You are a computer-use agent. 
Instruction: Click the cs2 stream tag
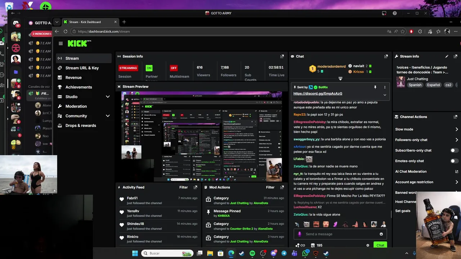pyautogui.click(x=448, y=85)
